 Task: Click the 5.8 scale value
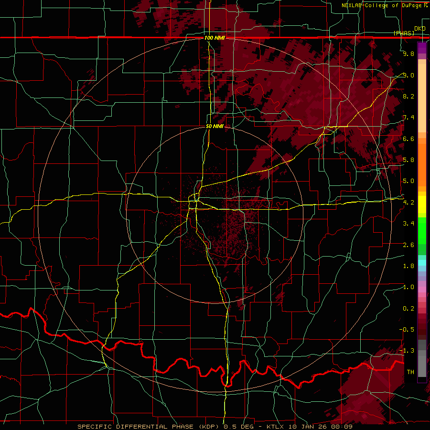pyautogui.click(x=408, y=160)
